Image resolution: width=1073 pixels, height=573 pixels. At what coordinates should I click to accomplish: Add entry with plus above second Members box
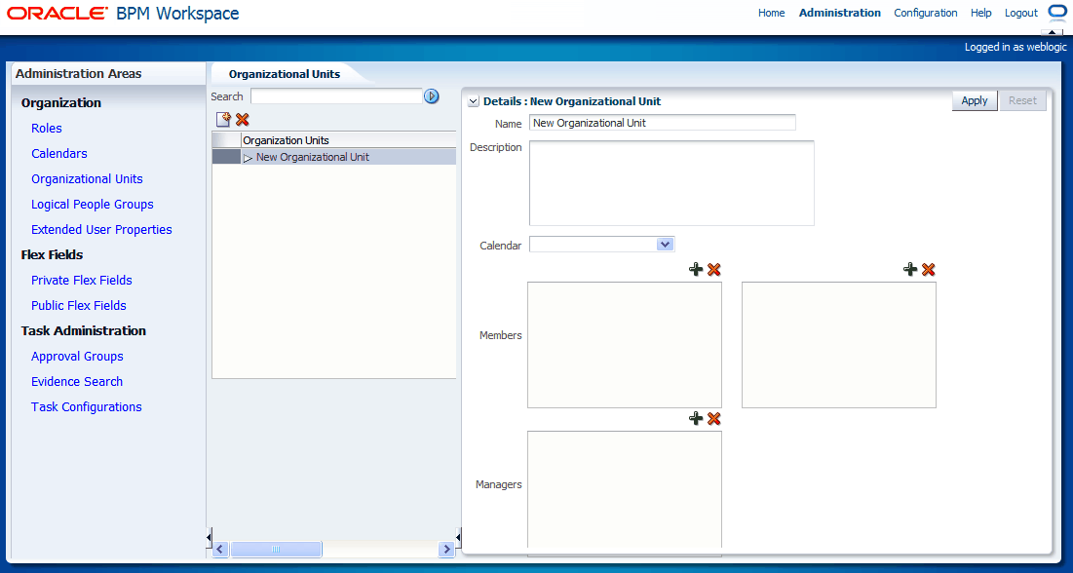point(910,270)
